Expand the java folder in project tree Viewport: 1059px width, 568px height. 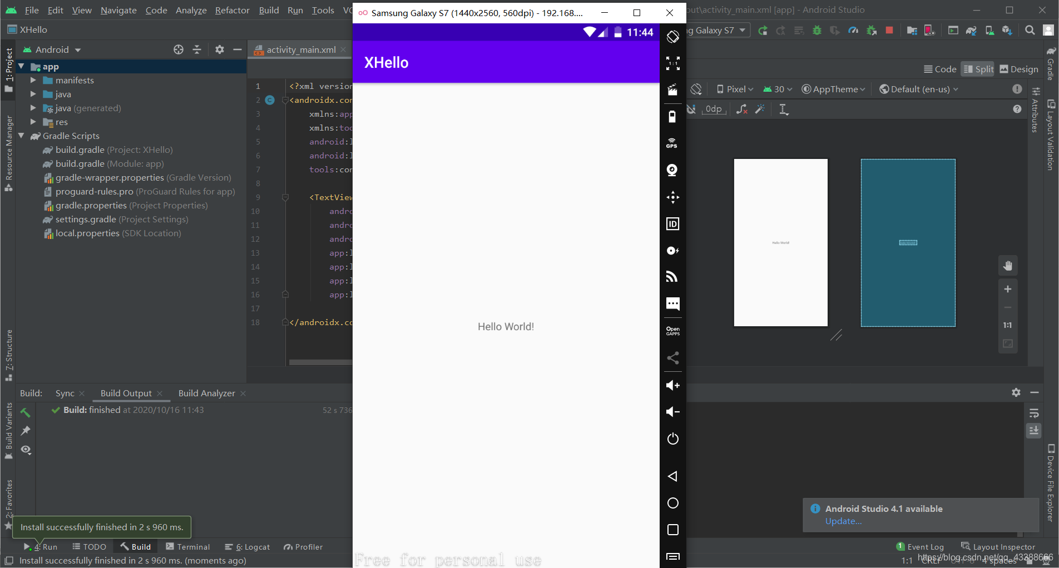pyautogui.click(x=33, y=94)
